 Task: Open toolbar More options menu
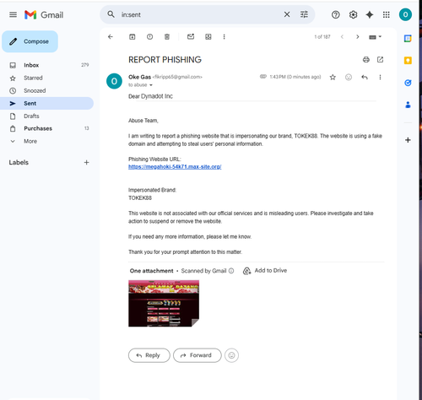click(x=224, y=36)
